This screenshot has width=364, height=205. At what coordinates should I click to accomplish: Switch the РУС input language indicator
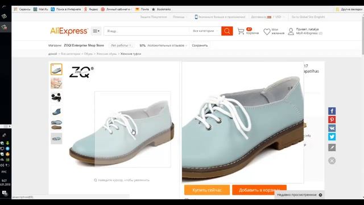click(x=4, y=172)
